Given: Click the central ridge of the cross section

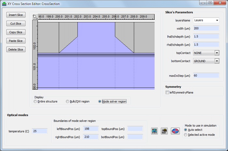Looking at the screenshot, I should pos(96,37).
